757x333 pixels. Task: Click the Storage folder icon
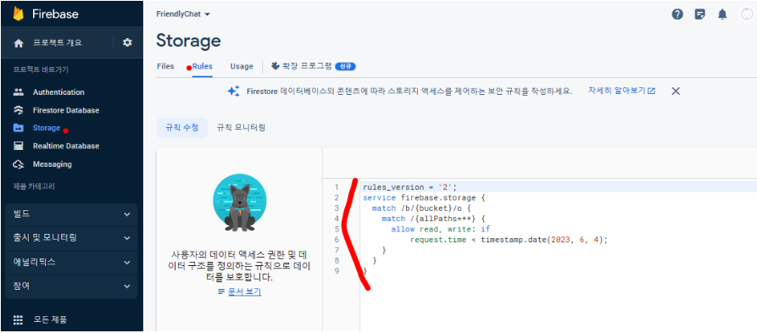(x=19, y=128)
